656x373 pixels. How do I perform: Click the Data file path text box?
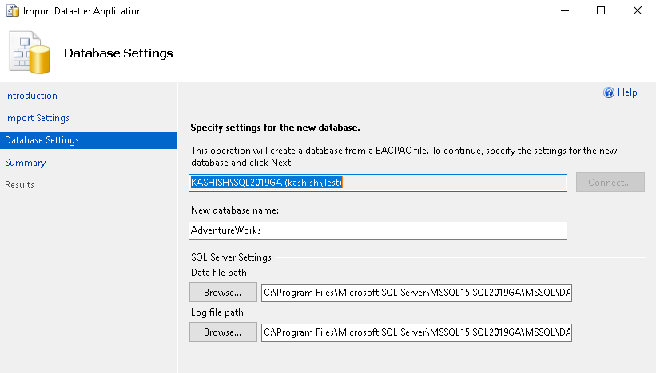(416, 293)
